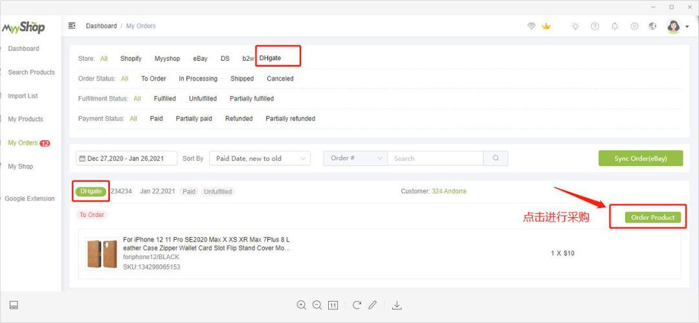Click into the order Search input field
Screen dimensions: 699x323
pyautogui.click(x=436, y=158)
